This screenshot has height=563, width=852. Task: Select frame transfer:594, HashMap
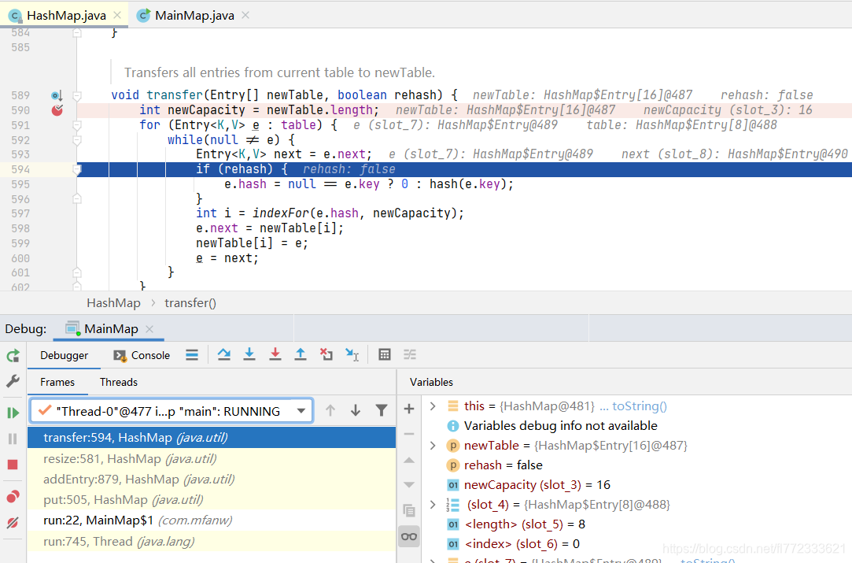[212, 438]
